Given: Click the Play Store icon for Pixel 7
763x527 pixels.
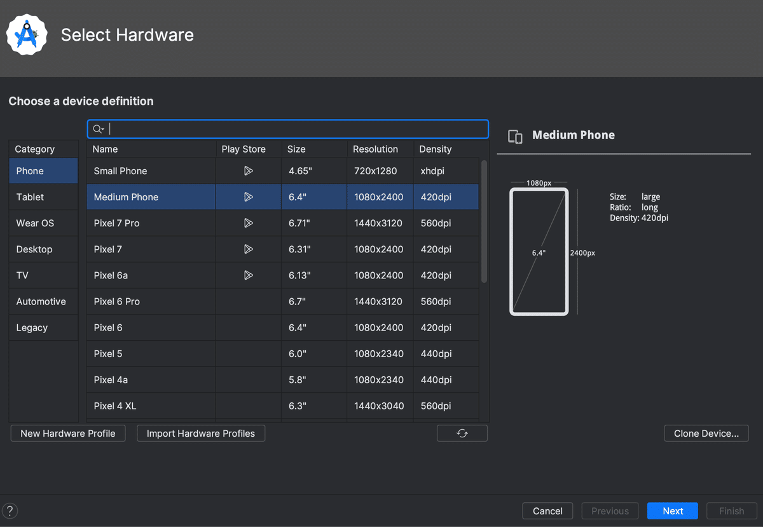Looking at the screenshot, I should tap(249, 249).
